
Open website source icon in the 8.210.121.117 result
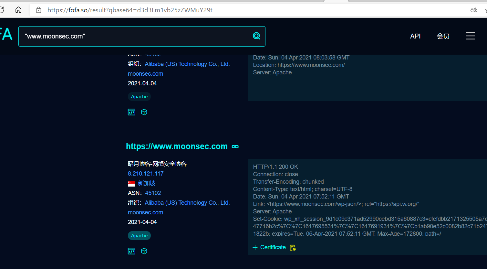click(x=131, y=251)
